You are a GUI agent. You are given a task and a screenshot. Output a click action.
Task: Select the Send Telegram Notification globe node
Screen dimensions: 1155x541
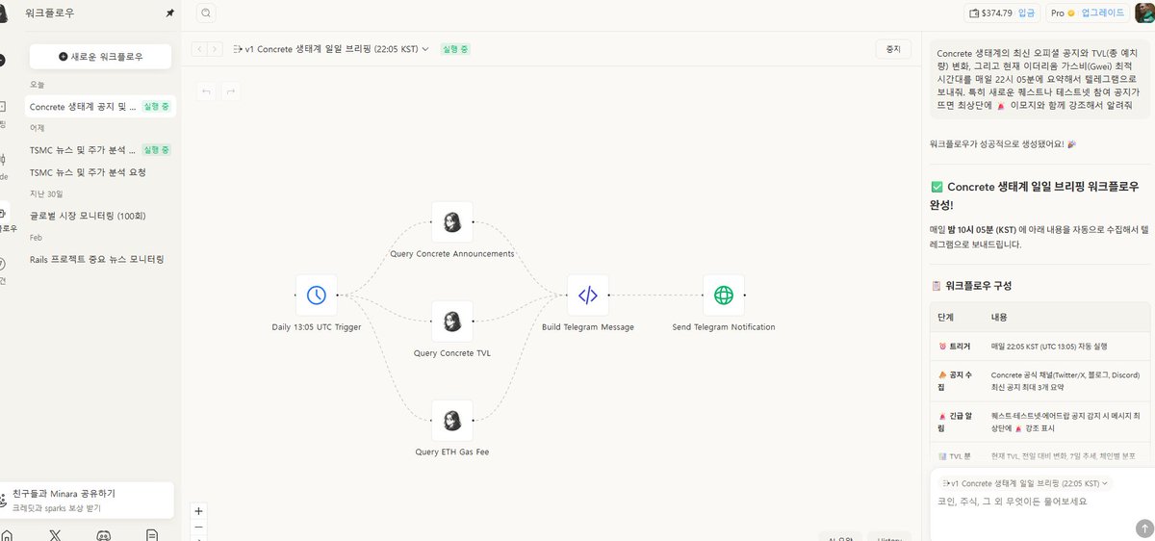(724, 296)
